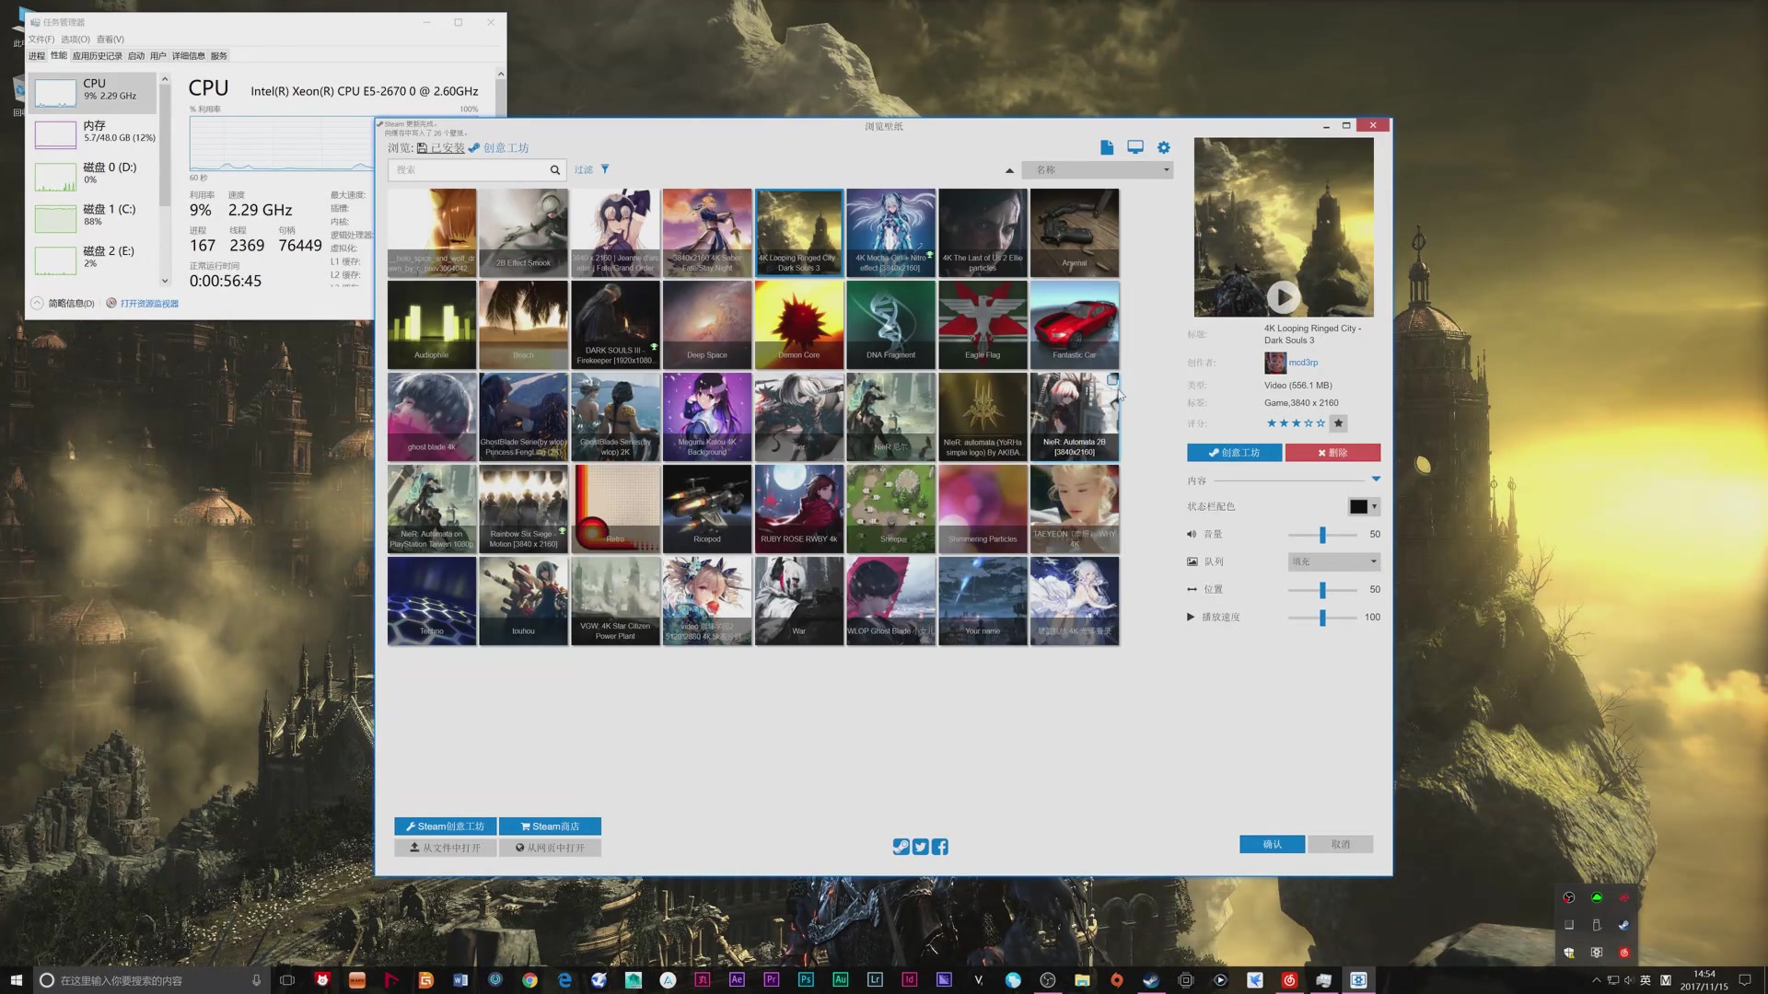Open Wallpaper Engine settings gear
This screenshot has width=1768, height=994.
(x=1164, y=147)
